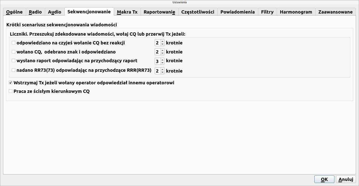Open the Filtry tab
Image resolution: width=359 pixels, height=186 pixels.
(267, 12)
